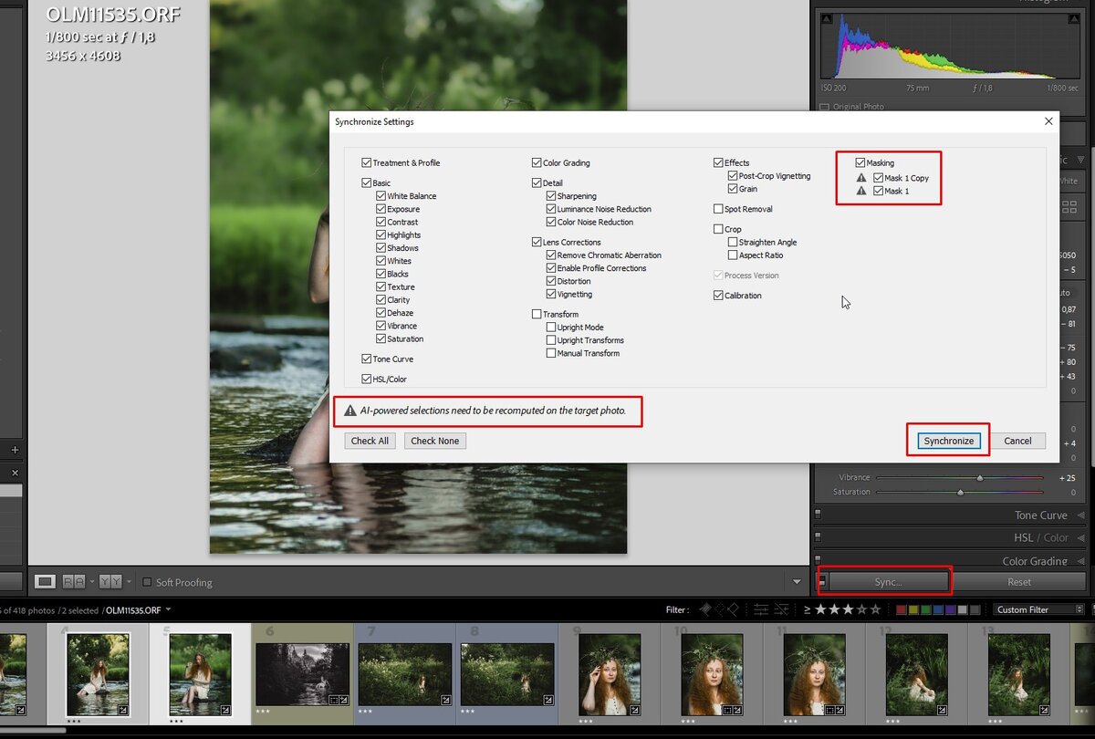This screenshot has height=739, width=1095.
Task: Click rating comparison operator symbol
Action: pos(807,609)
